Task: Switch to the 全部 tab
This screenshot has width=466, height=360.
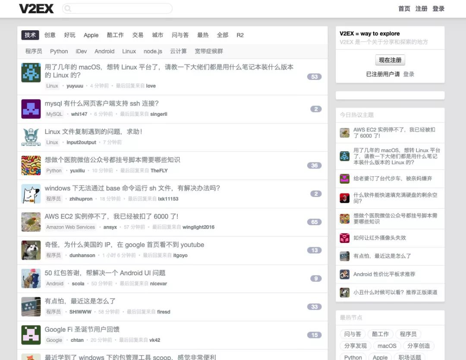Action: pyautogui.click(x=223, y=35)
